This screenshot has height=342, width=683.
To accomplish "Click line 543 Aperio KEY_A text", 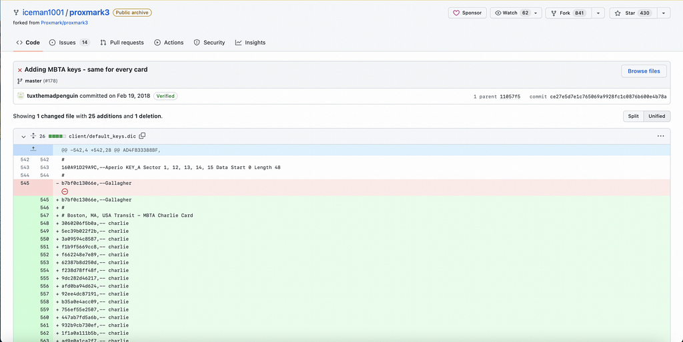I will 171,167.
